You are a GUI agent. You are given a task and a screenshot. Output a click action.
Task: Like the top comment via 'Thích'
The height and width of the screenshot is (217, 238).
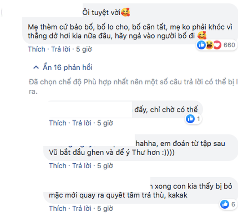36,49
